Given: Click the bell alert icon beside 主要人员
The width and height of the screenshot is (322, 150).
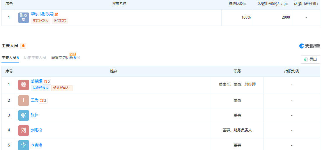Looking at the screenshot, I should (x=23, y=46).
